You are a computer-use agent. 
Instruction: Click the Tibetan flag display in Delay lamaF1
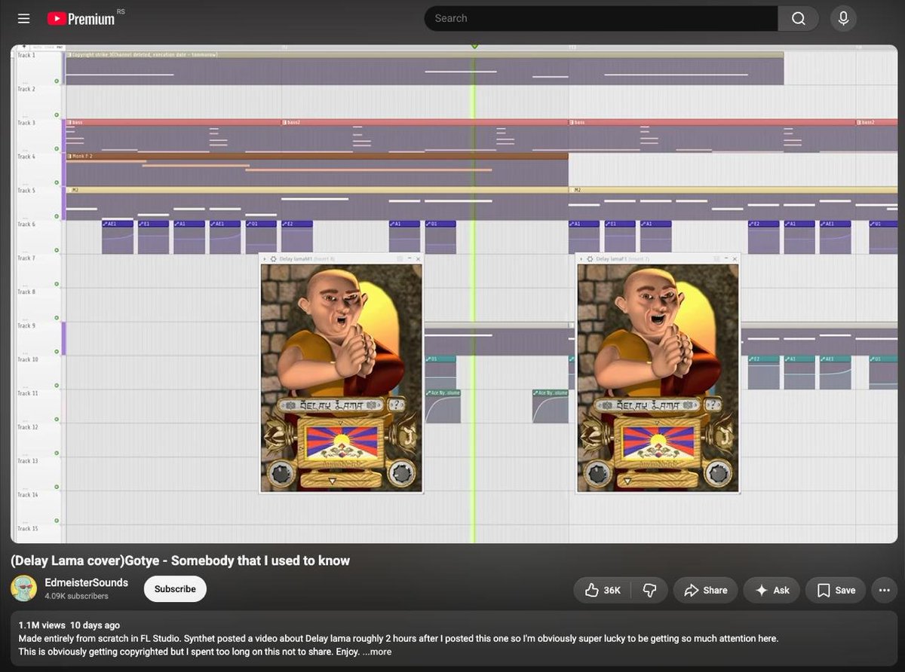pos(658,443)
